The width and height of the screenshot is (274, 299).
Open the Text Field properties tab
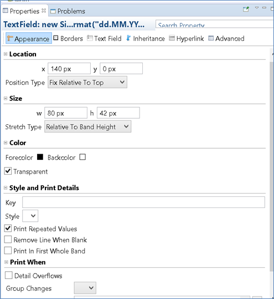[104, 38]
